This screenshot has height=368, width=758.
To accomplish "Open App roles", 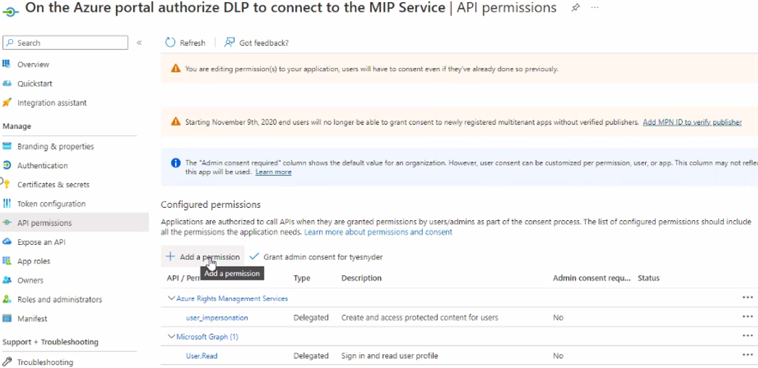I will [34, 262].
